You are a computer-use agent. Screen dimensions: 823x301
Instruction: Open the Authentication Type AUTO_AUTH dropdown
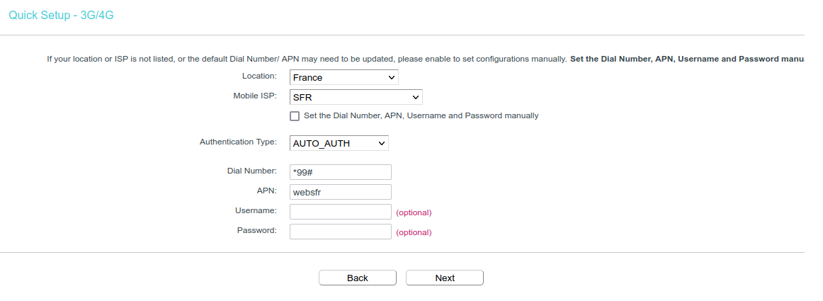click(x=339, y=143)
